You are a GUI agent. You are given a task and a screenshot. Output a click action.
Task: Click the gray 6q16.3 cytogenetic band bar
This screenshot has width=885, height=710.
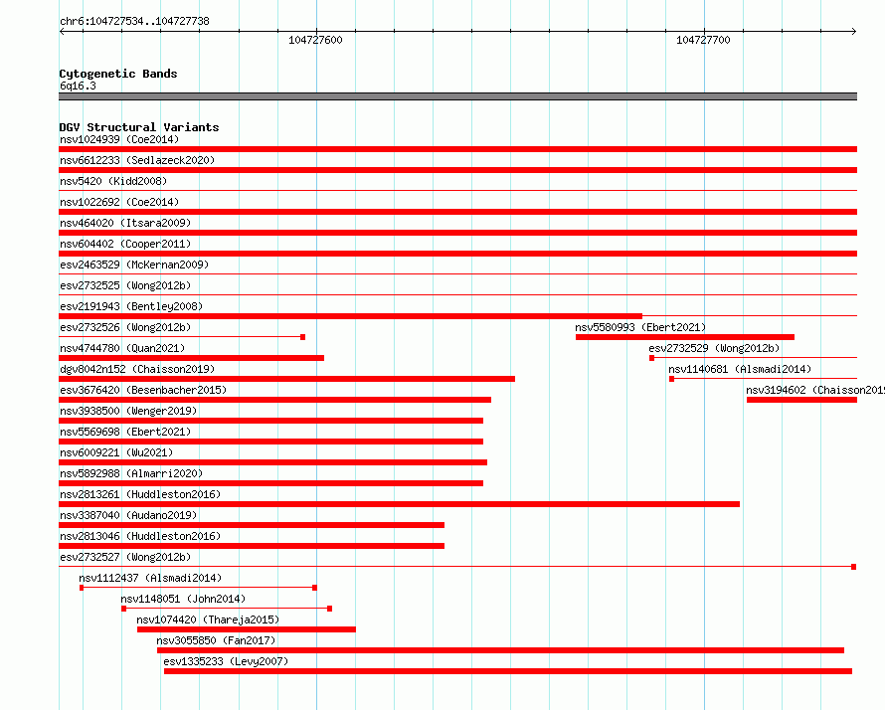457,96
